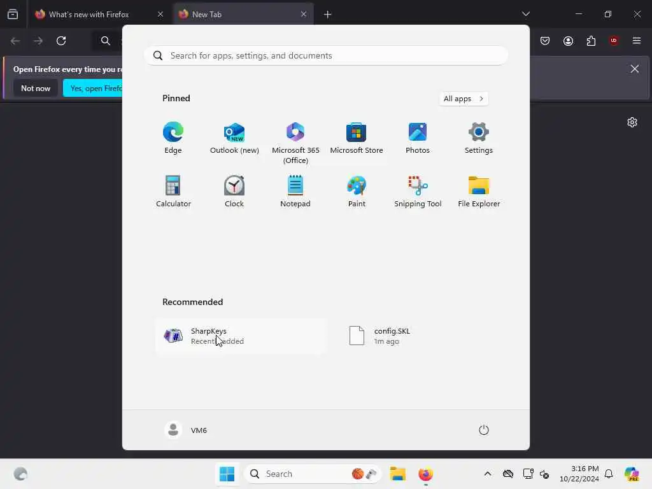Launch Snipping Tool
Viewport: 652px width, 489px height.
[418, 192]
